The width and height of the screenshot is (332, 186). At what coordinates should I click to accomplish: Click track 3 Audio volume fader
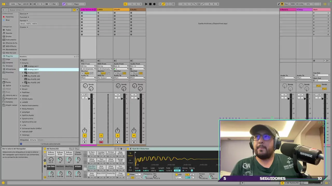coord(122,98)
